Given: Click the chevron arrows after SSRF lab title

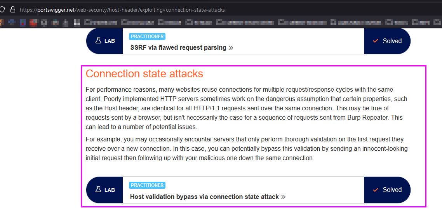Looking at the screenshot, I should 231,48.
